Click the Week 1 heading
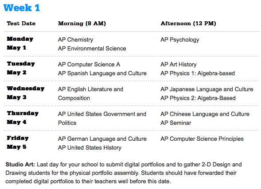Image resolution: width=261 pixels, height=189 pixels. (x=21, y=8)
